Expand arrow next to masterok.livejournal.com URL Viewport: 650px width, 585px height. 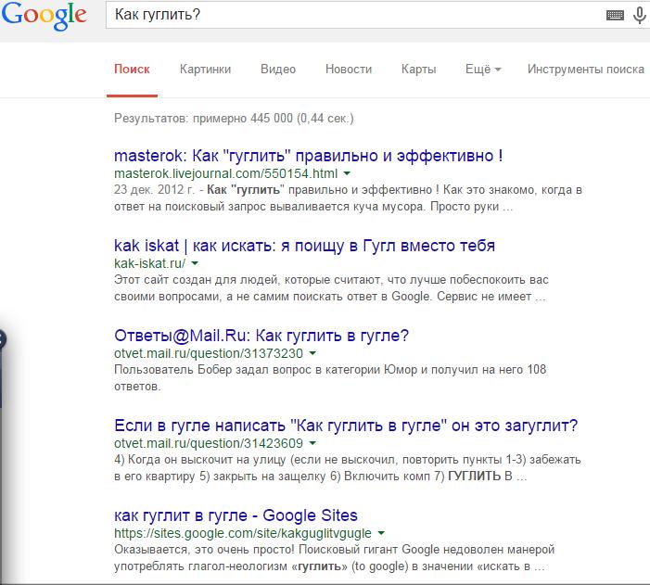click(347, 173)
